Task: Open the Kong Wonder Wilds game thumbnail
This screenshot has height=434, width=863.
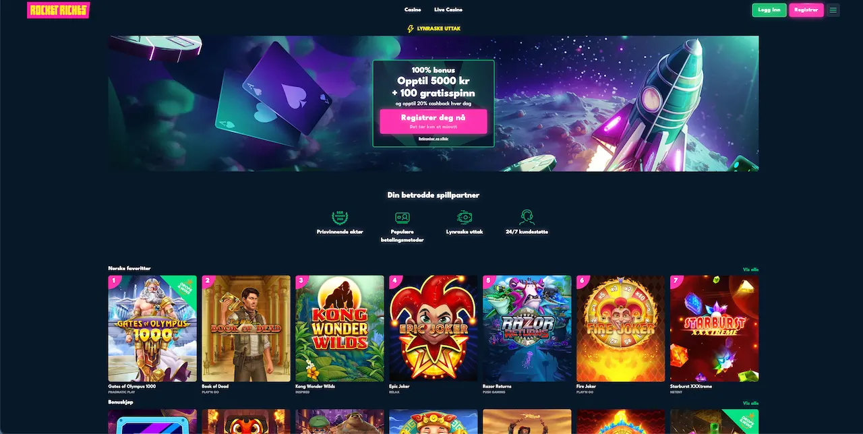Action: click(340, 329)
